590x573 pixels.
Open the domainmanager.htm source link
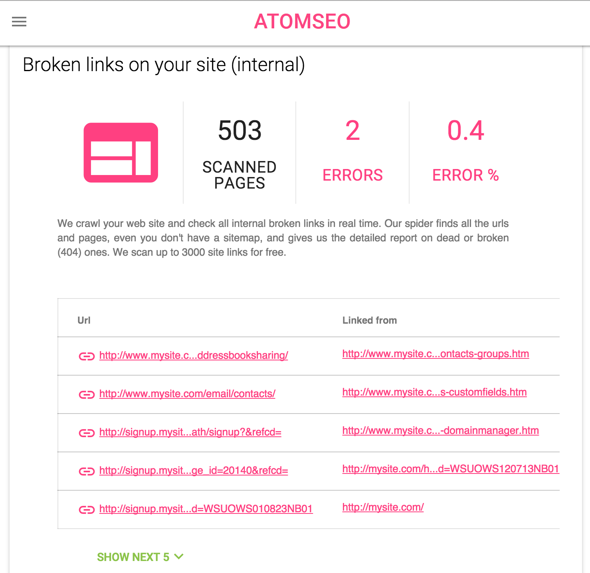coord(440,431)
